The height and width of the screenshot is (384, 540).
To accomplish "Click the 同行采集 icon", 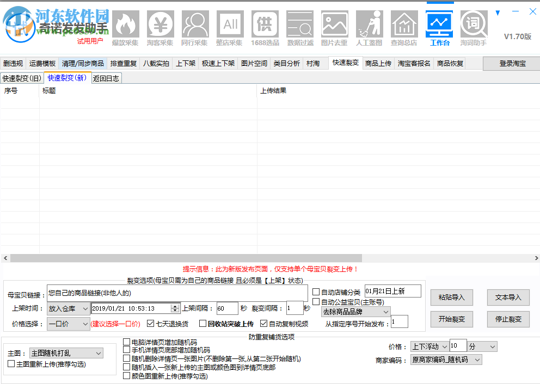I will 195,24.
